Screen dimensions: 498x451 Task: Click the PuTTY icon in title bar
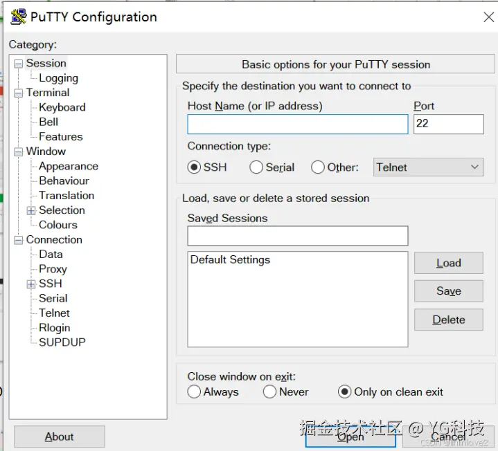tap(19, 17)
